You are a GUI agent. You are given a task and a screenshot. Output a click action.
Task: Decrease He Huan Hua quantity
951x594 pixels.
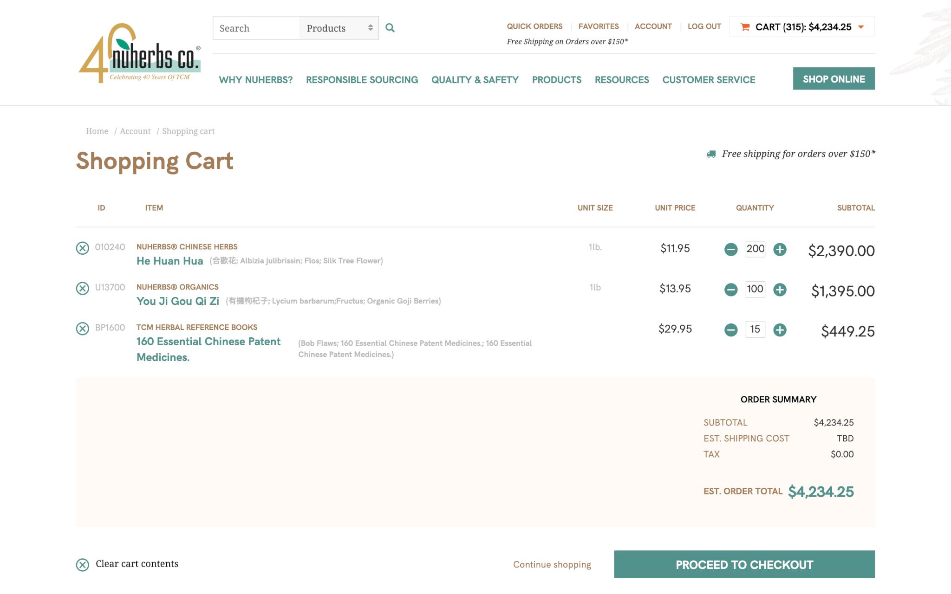[731, 250]
